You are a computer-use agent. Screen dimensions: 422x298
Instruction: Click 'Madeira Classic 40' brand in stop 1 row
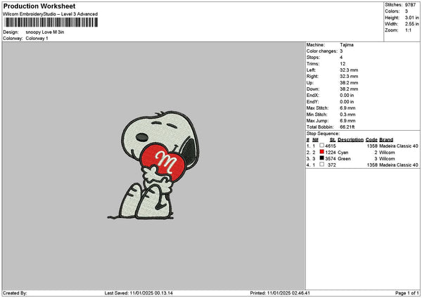(x=399, y=146)
